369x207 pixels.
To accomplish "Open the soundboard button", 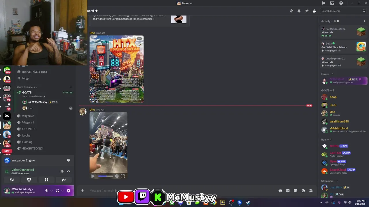I will pyautogui.click(x=64, y=180).
